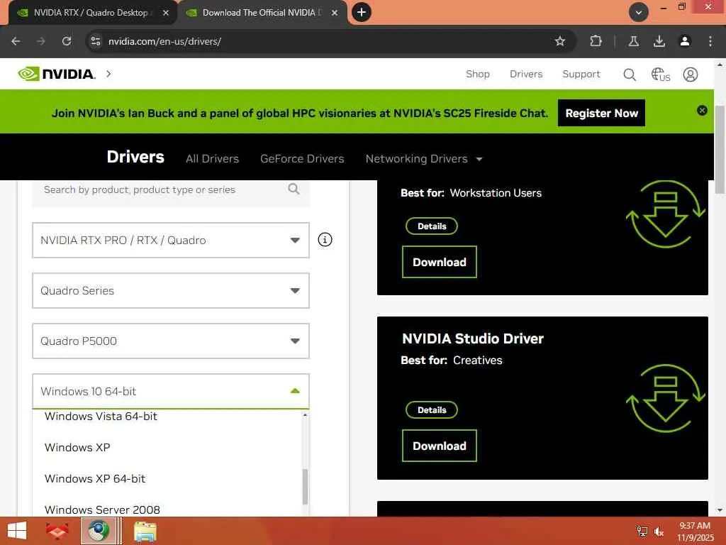Click the search magnifier in product field
The image size is (726, 545).
294,189
